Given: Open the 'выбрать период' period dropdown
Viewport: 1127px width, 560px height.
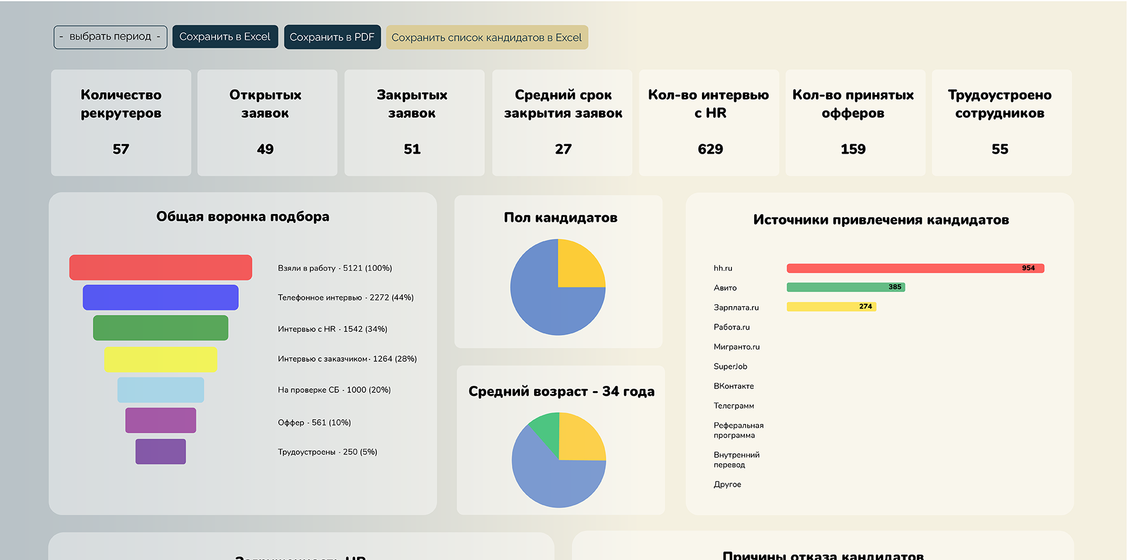Looking at the screenshot, I should [110, 37].
